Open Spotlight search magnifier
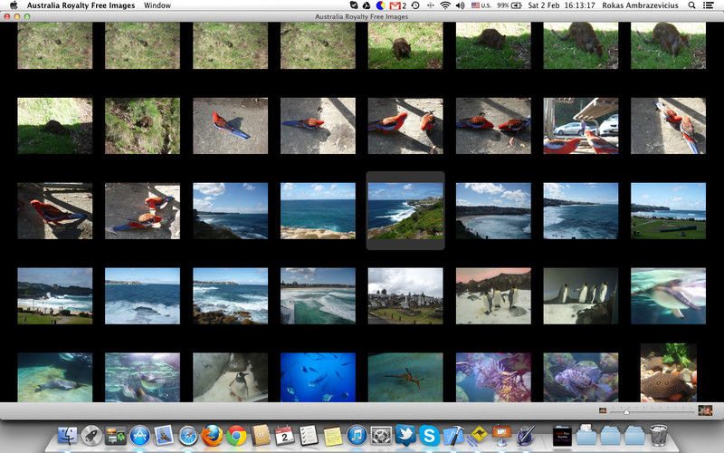Image resolution: width=724 pixels, height=453 pixels. tap(691, 5)
